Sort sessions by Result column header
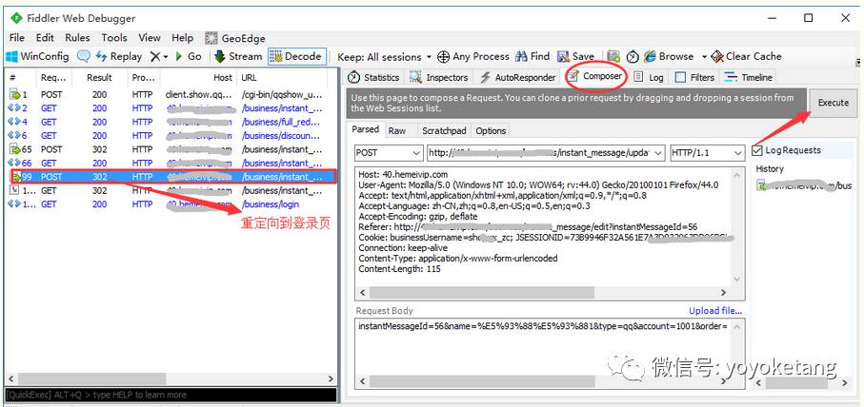 click(100, 78)
